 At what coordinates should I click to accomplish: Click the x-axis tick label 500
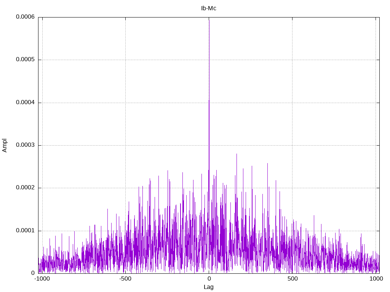292,279
